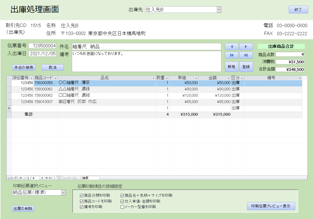
Task: Click the datasheet select-all corner box
Action: (x=9, y=78)
